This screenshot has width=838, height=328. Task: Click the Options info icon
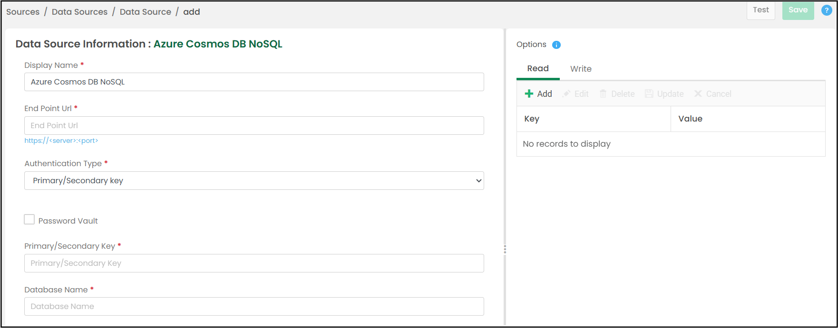pyautogui.click(x=556, y=45)
